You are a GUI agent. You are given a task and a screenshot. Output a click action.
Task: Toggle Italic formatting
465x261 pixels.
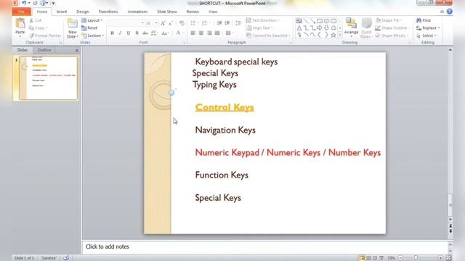pos(120,33)
